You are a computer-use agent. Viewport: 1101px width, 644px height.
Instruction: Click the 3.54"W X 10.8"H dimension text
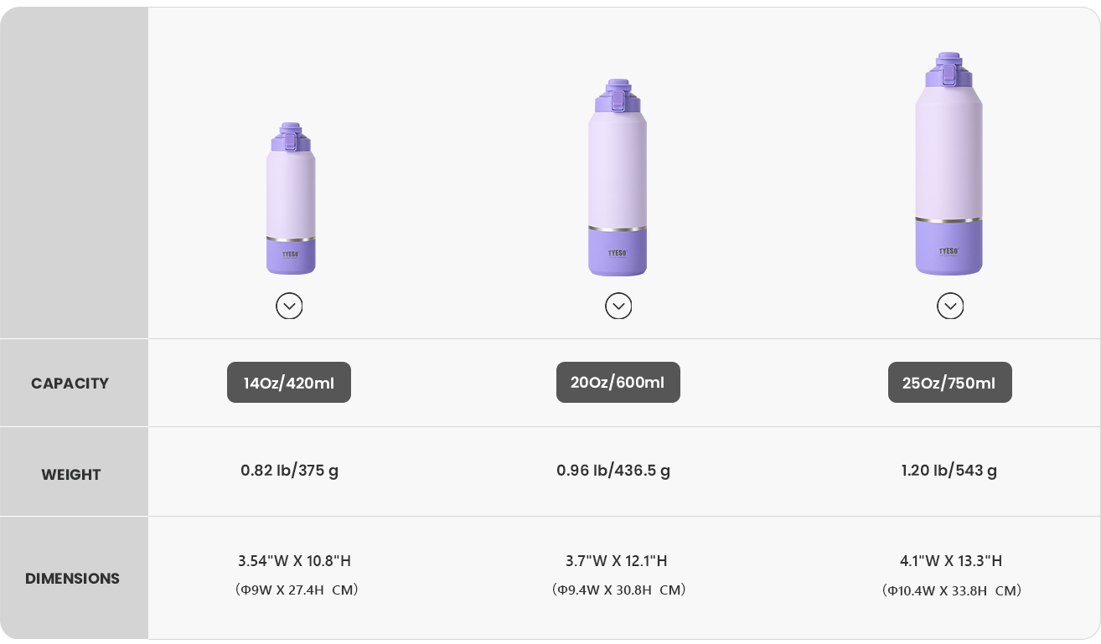[294, 561]
